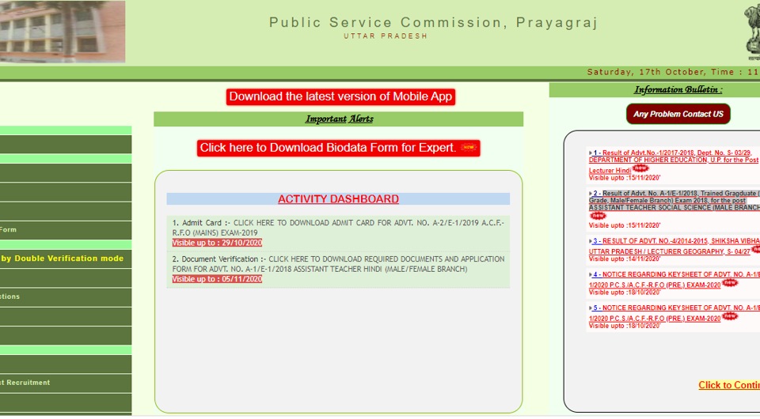760x419 pixels.
Task: Click the 'Information Bulletin :' heading
Action: click(678, 89)
